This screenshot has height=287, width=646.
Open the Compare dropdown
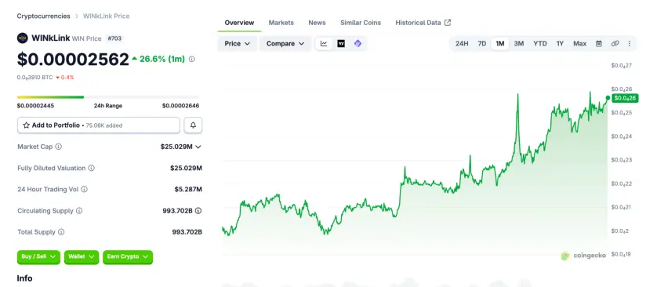coord(285,44)
